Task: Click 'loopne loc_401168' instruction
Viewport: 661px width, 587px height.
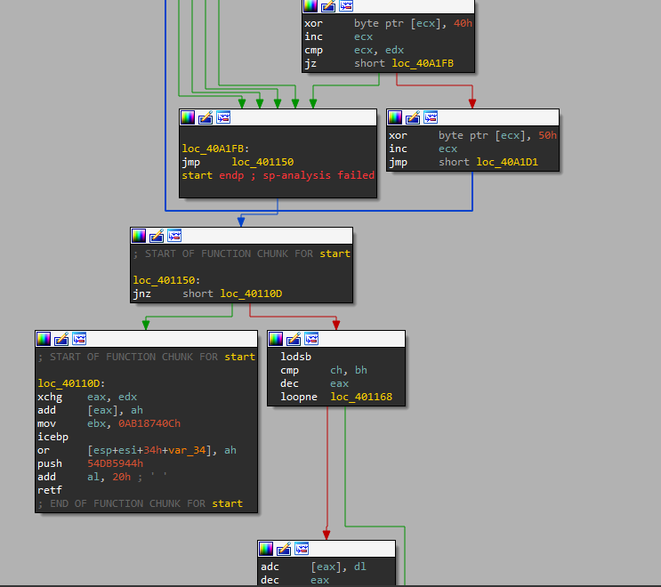Action: pos(336,397)
